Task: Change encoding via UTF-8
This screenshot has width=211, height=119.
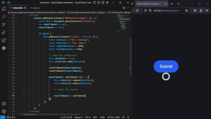Action: tap(88, 117)
